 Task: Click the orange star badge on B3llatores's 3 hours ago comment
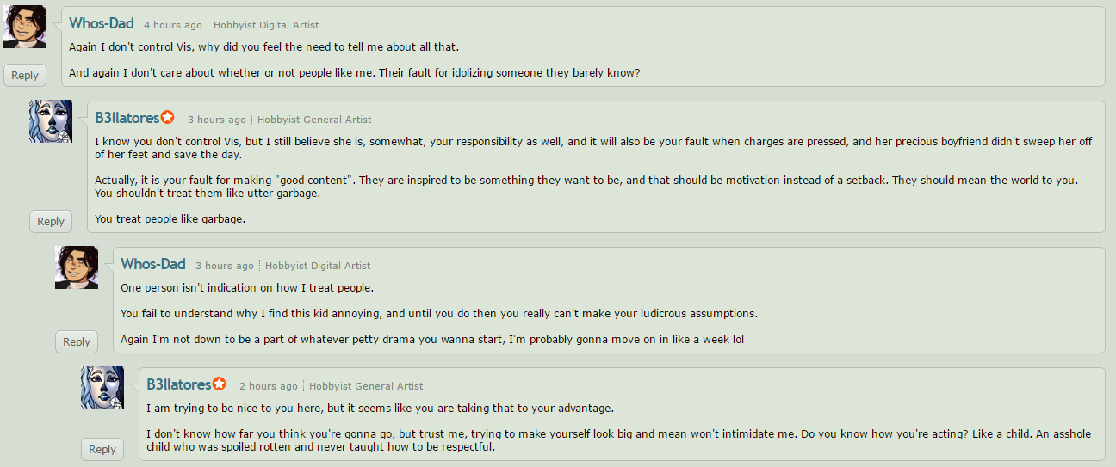[x=168, y=118]
